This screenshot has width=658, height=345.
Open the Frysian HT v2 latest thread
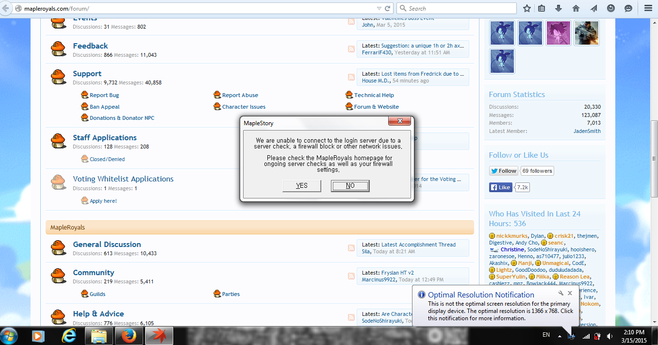[x=397, y=273]
